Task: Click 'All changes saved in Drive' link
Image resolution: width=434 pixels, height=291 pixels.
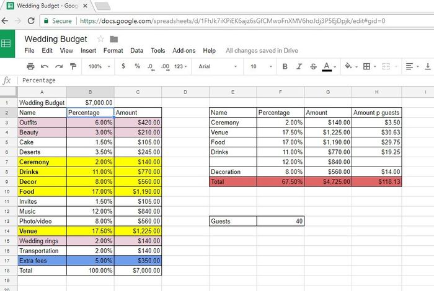Action: [x=261, y=50]
